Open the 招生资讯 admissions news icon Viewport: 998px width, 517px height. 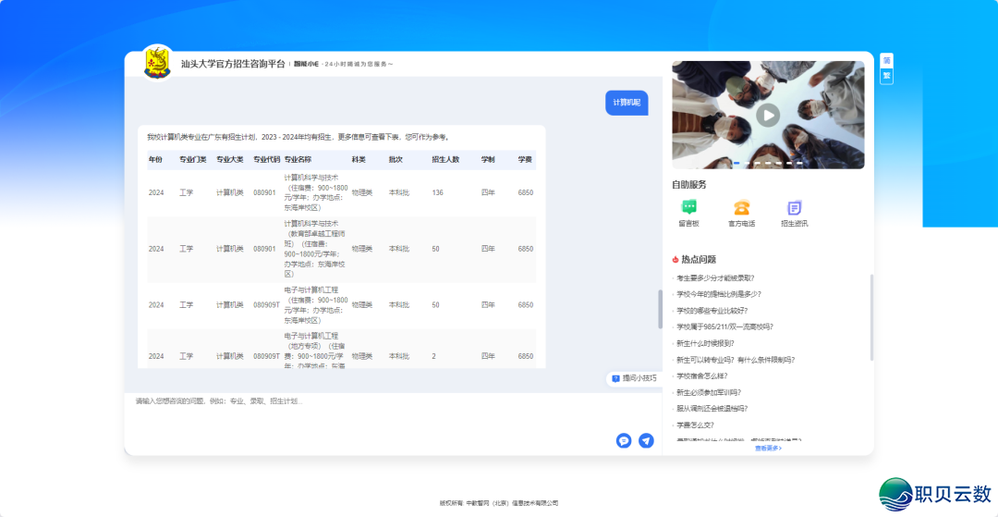pos(794,209)
